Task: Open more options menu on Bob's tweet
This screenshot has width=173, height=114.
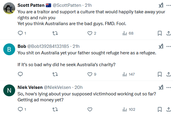Action: [x=169, y=46]
